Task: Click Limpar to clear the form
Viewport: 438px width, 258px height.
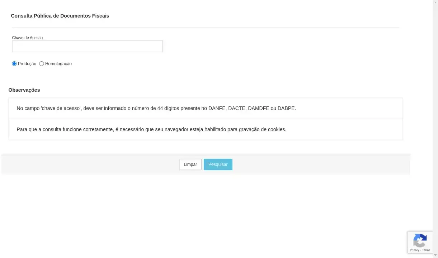Action: coord(190,164)
